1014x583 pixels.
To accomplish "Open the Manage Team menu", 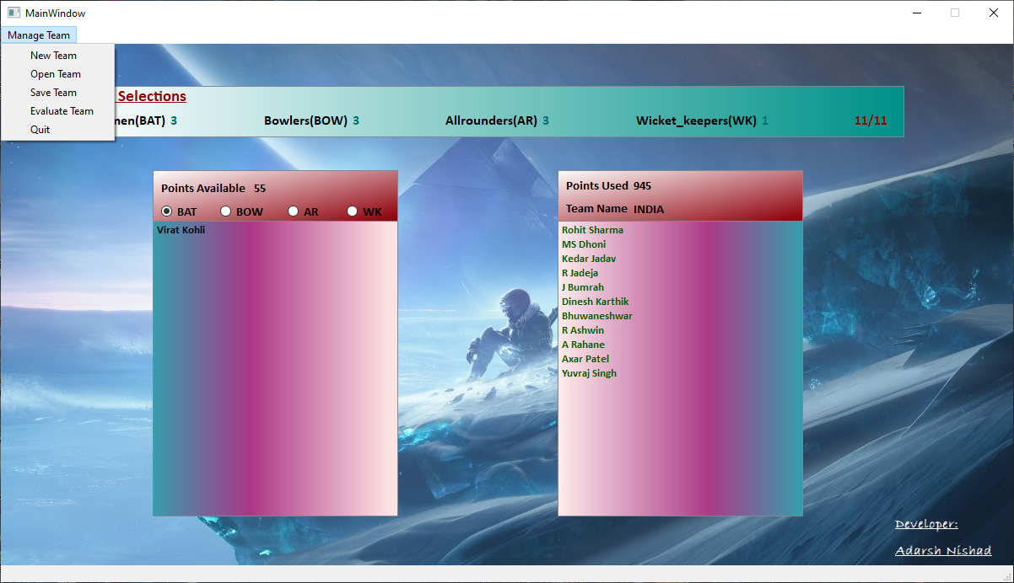I will (x=39, y=35).
